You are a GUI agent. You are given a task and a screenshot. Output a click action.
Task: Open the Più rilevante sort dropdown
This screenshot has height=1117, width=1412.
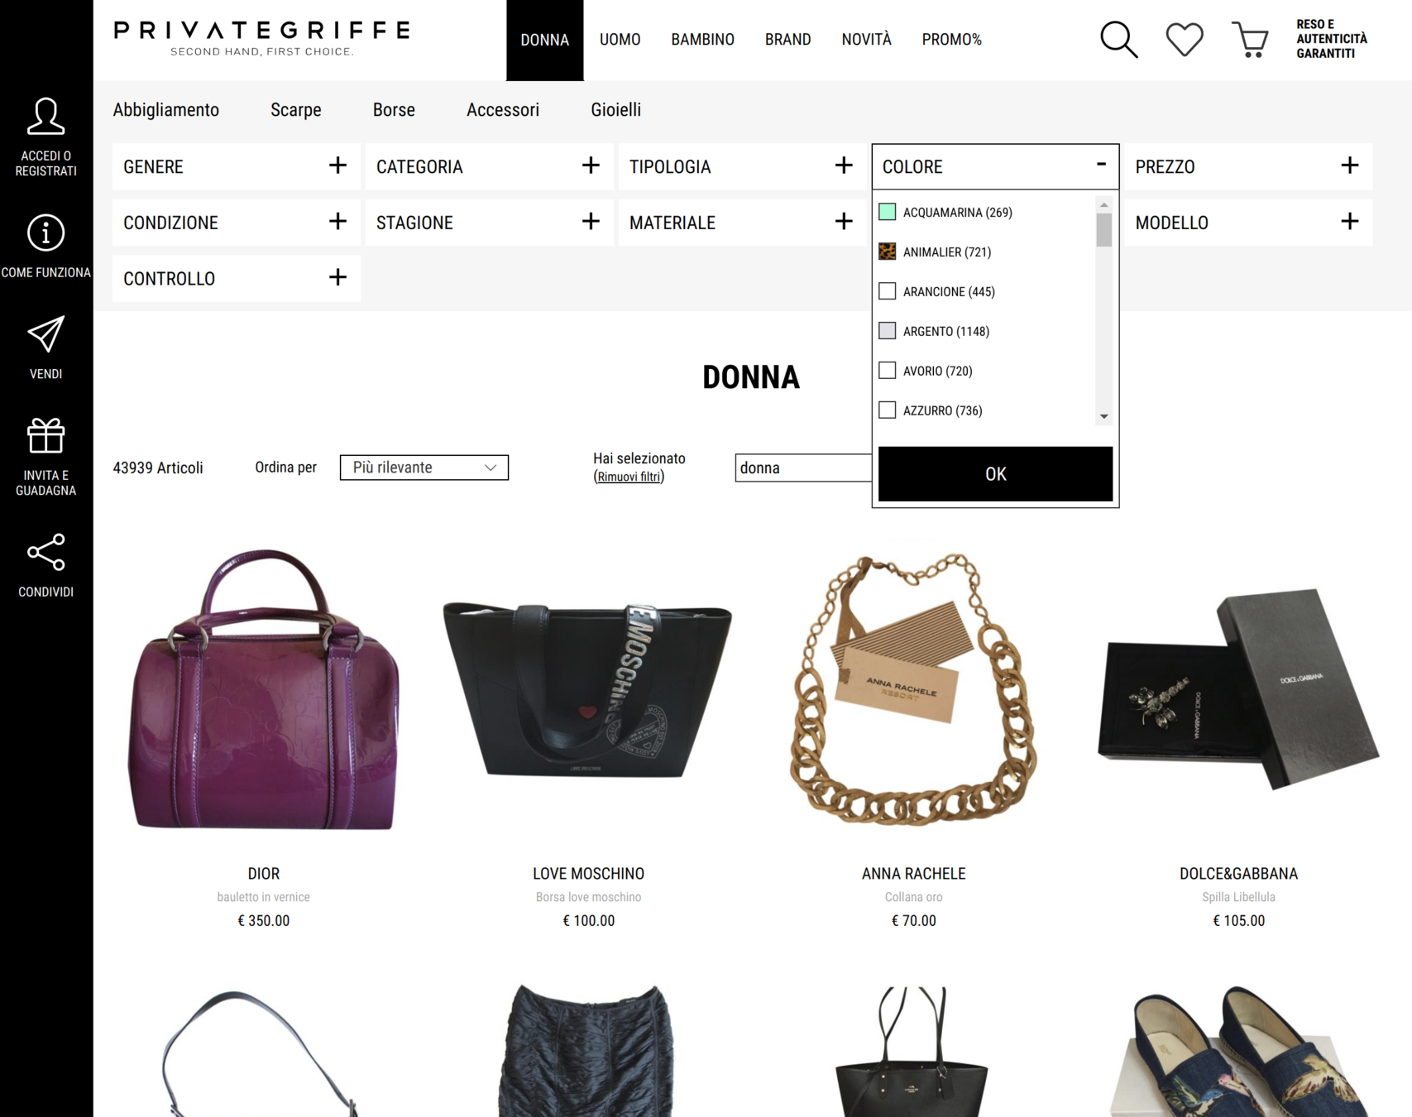pos(424,467)
